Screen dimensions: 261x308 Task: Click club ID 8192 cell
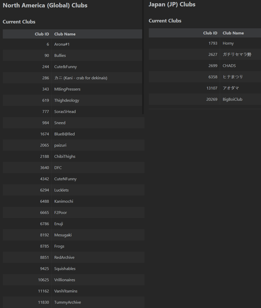coord(27,235)
